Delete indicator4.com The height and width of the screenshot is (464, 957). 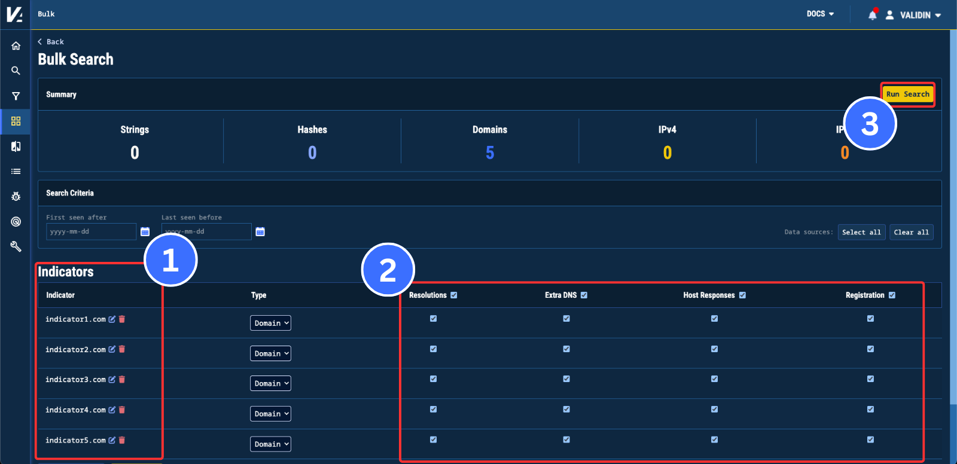tap(122, 410)
